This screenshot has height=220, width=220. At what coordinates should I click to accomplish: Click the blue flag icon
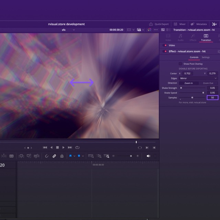(x=70, y=156)
